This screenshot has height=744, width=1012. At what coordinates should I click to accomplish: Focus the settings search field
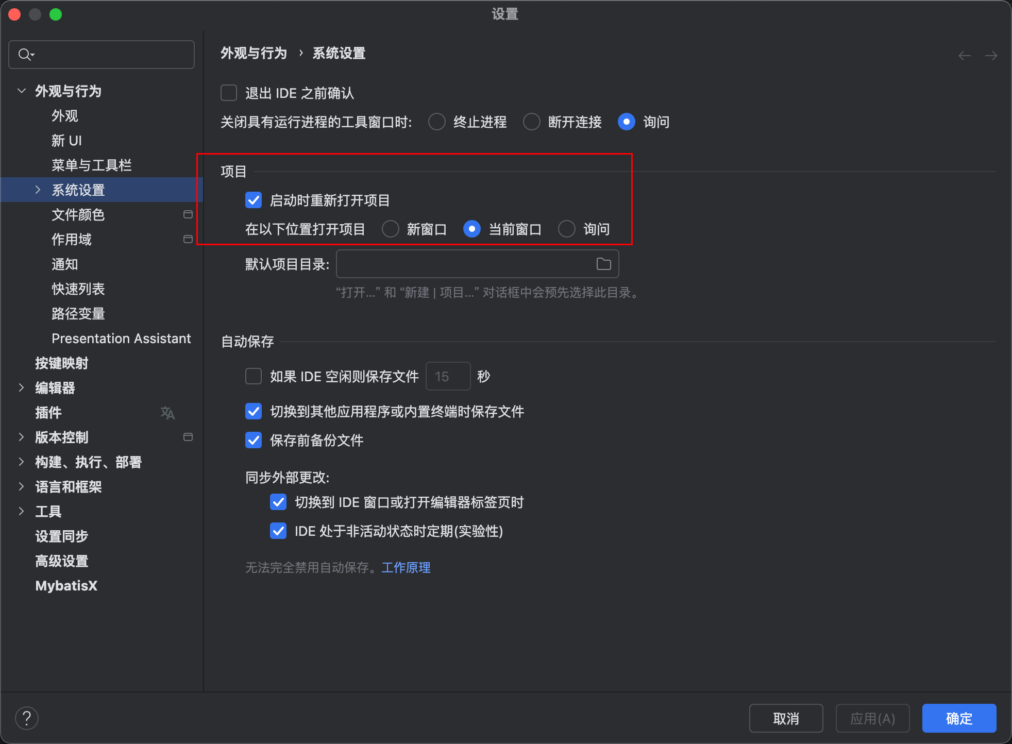102,54
